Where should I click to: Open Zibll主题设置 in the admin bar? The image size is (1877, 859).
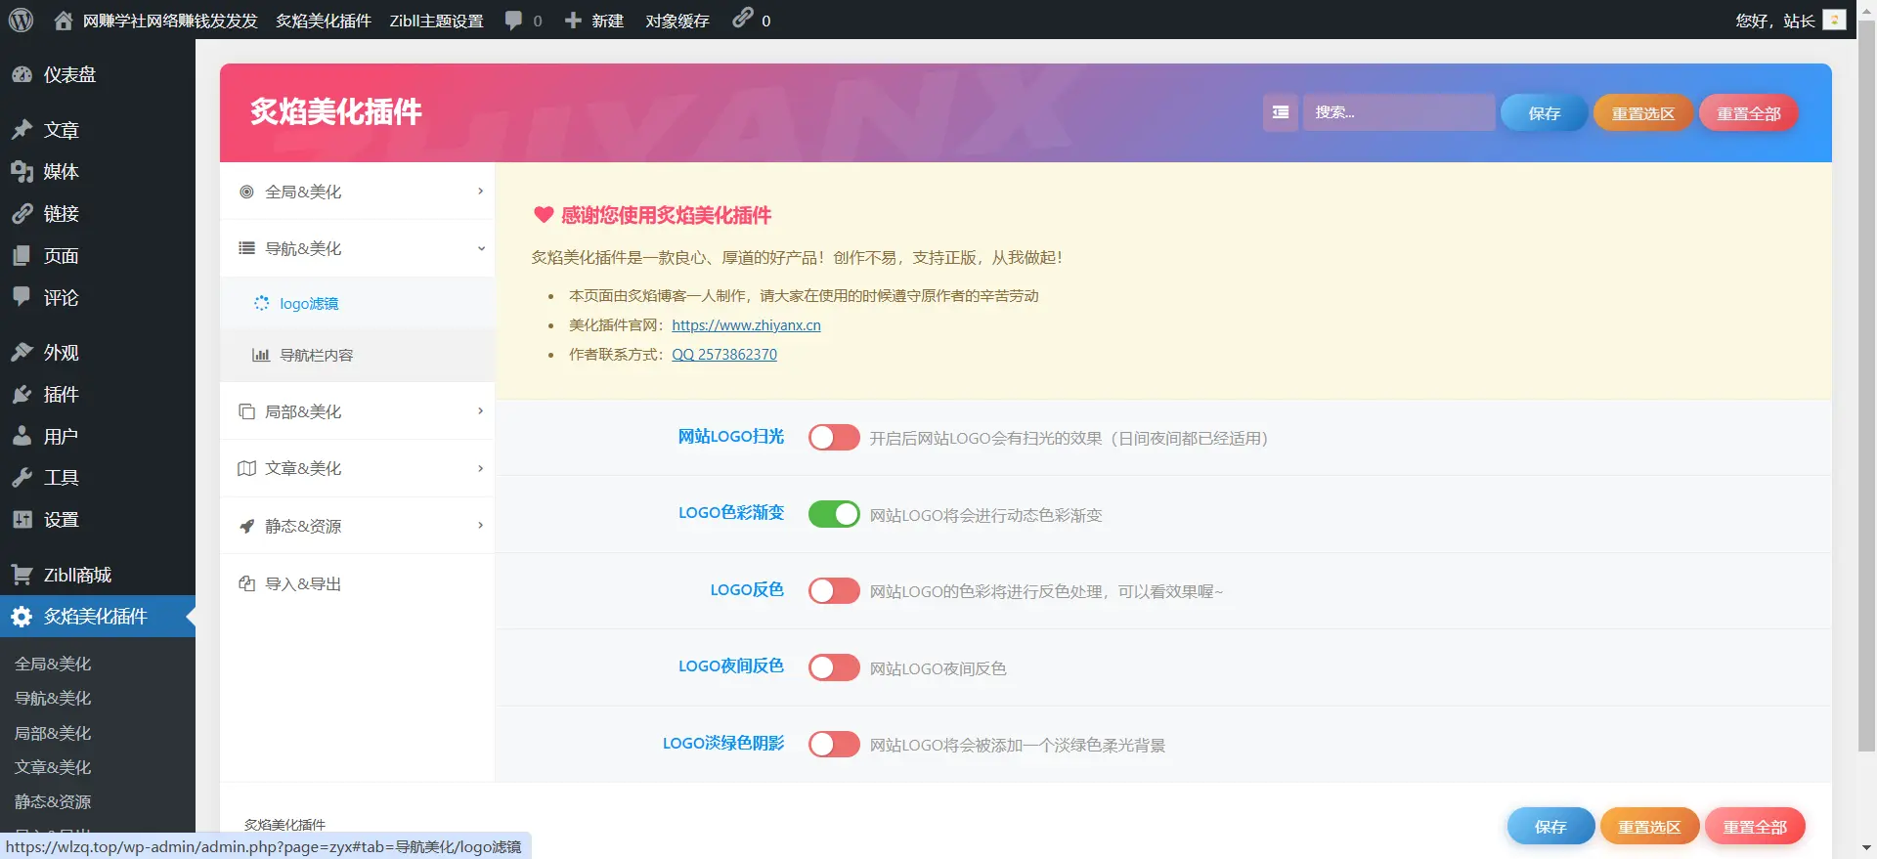[x=436, y=21]
